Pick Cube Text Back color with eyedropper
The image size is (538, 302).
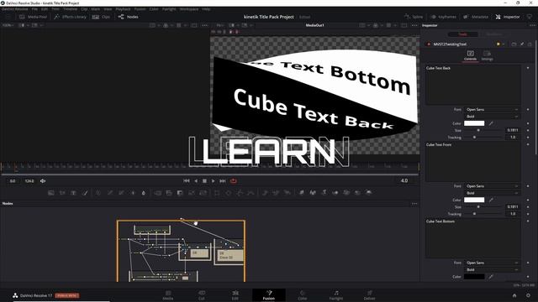(491, 123)
